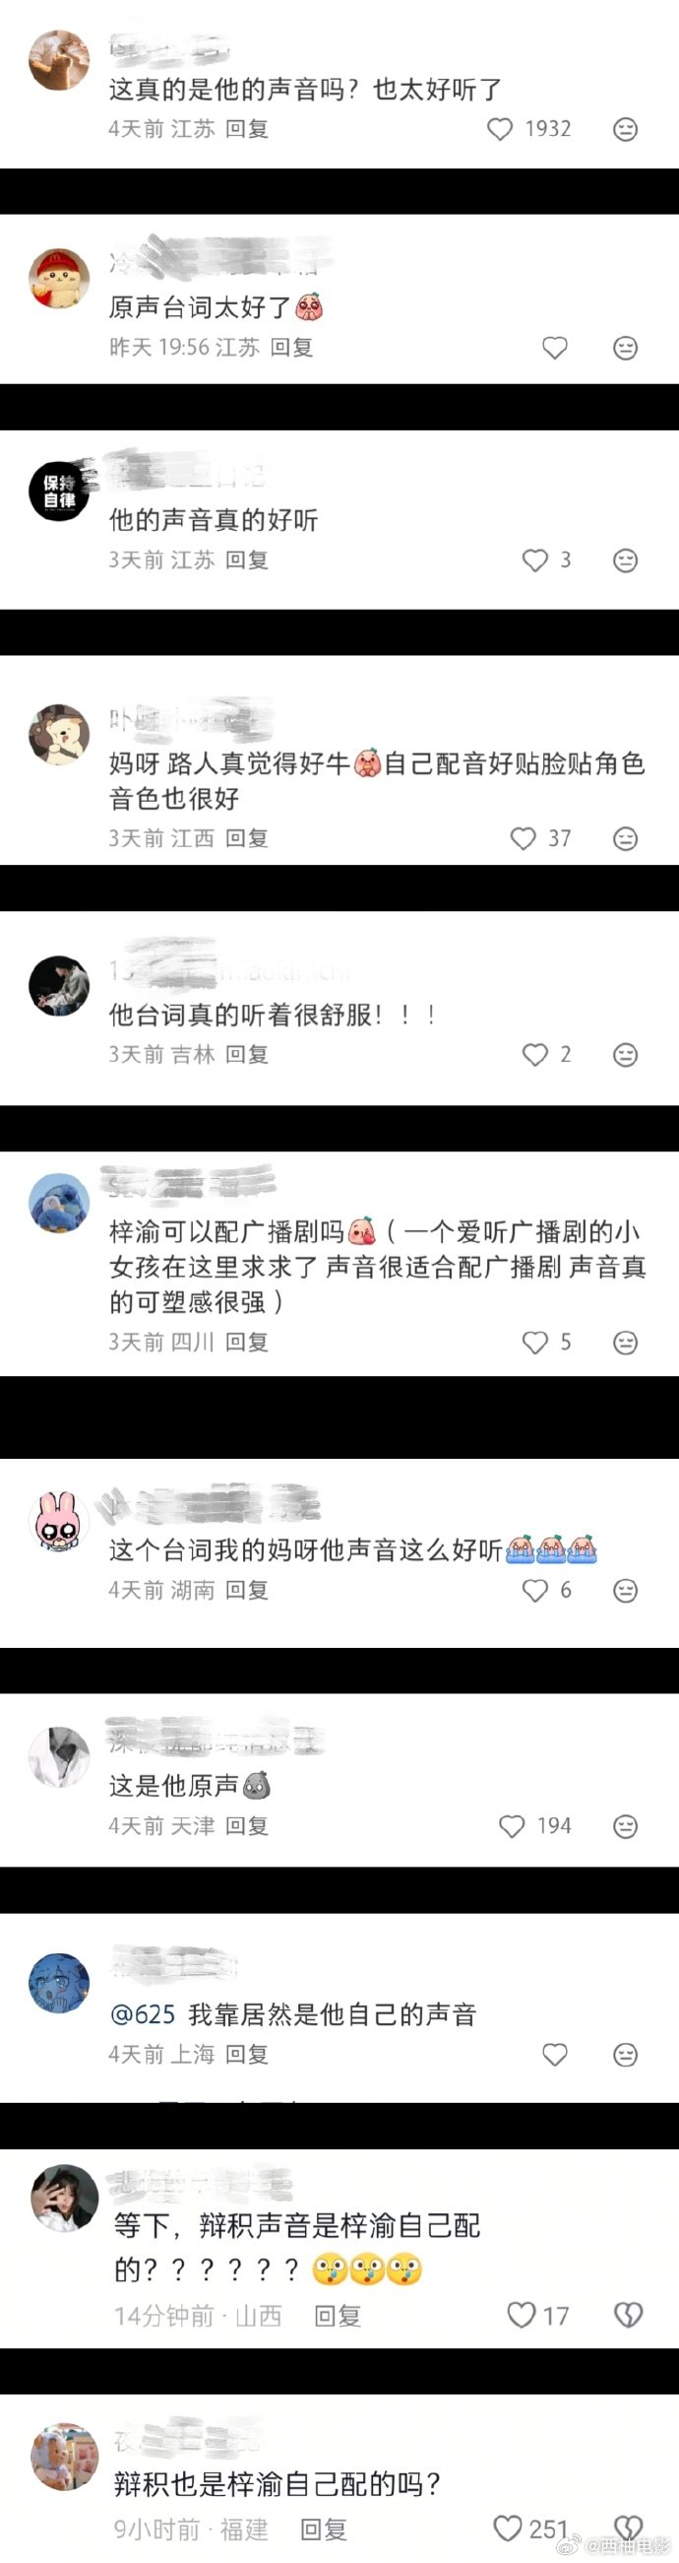Like the comment with 1932 likes
Screen dimensions: 679x2563
(x=500, y=129)
